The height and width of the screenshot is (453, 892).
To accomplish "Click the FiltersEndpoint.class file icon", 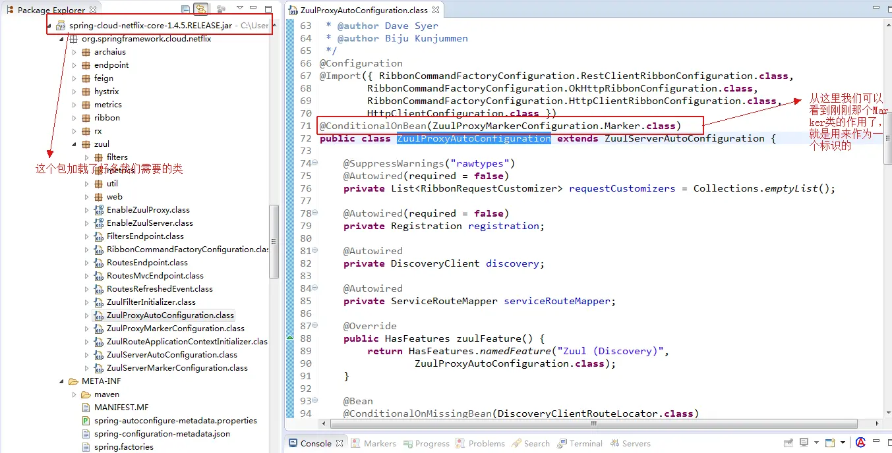I will coord(99,236).
